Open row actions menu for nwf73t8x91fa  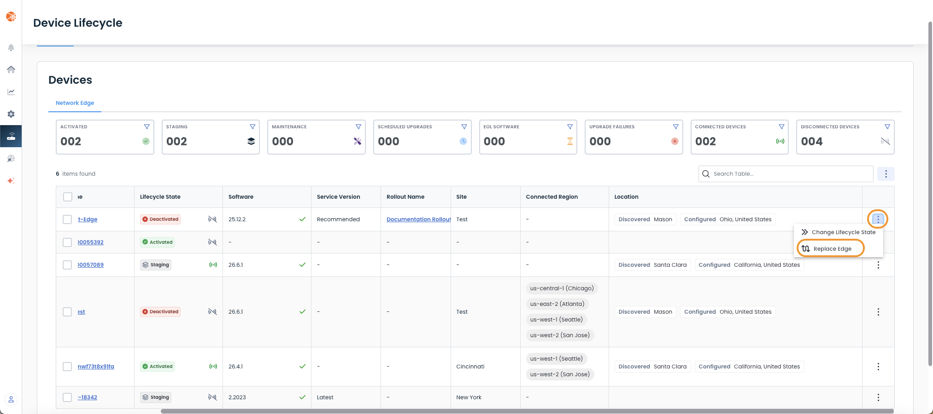pyautogui.click(x=878, y=367)
